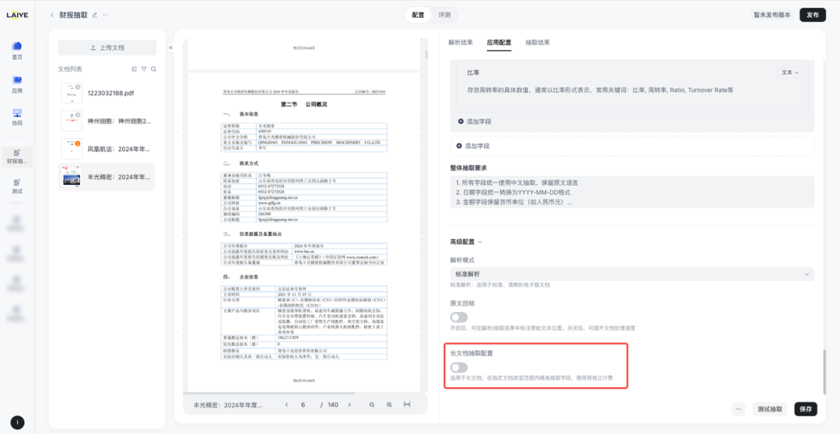Click the 保存 save button
The height and width of the screenshot is (434, 840).
pyautogui.click(x=805, y=408)
